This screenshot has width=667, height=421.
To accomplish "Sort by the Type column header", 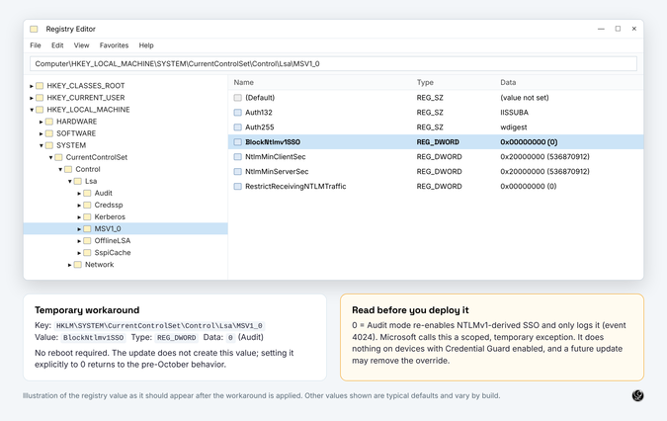I will click(425, 82).
